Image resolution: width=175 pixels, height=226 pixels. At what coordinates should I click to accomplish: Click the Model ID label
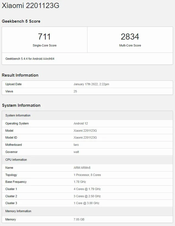(x=11, y=137)
